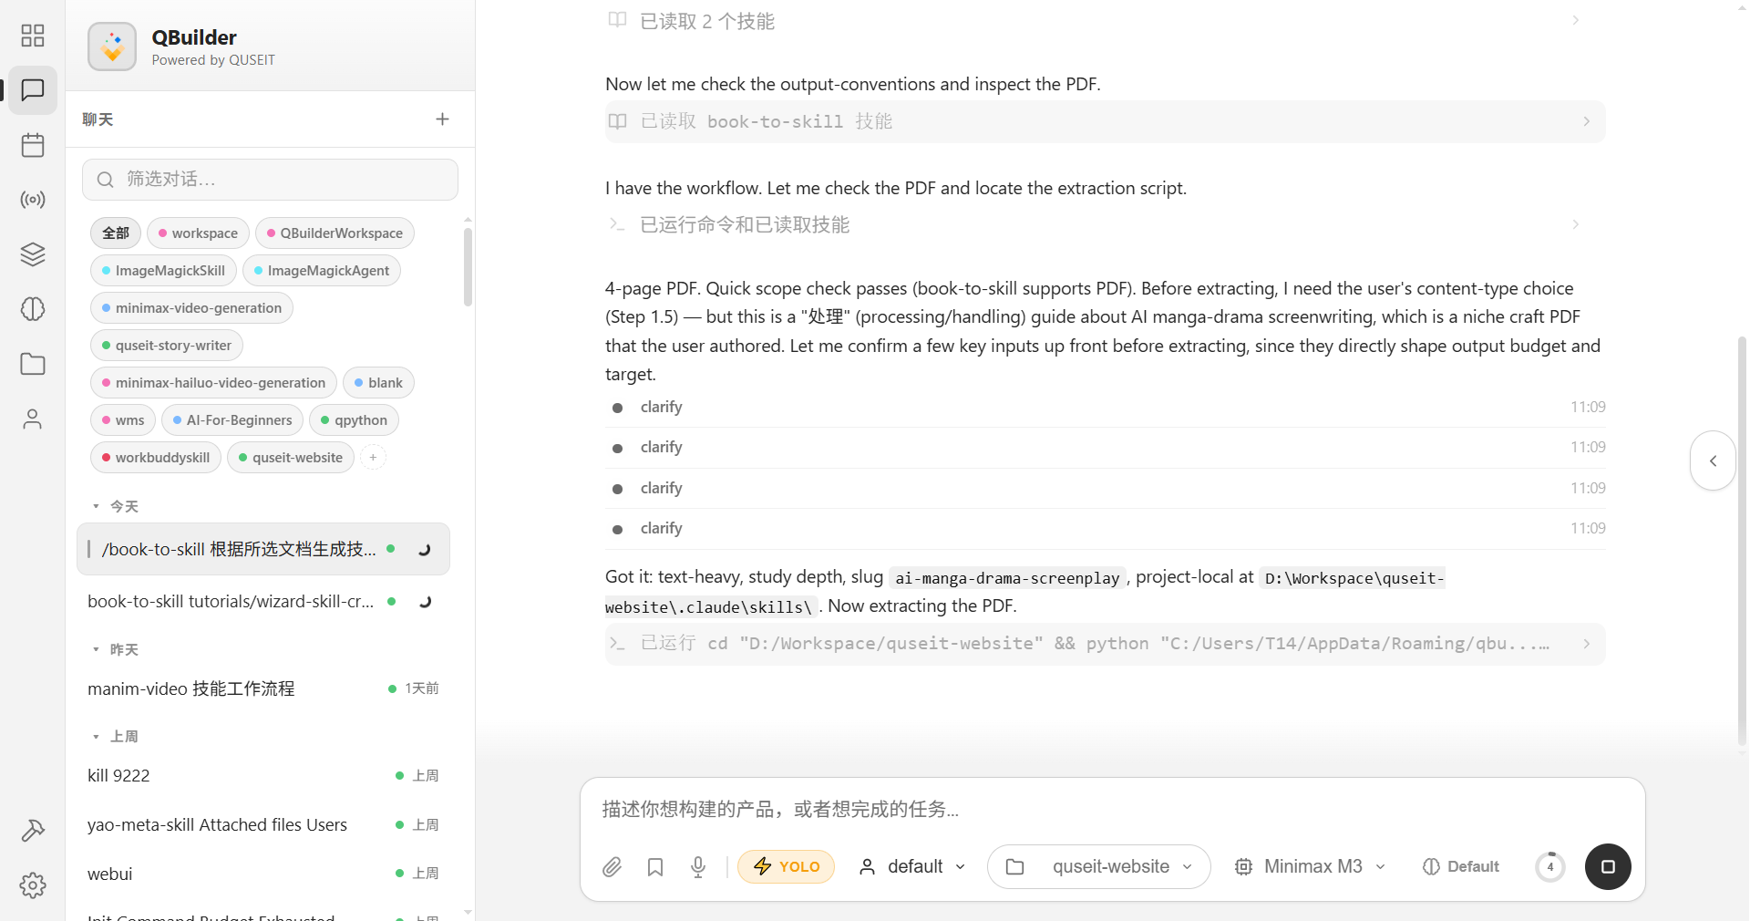The height and width of the screenshot is (921, 1750).
Task: Select the wms filter tag
Action: [123, 420]
